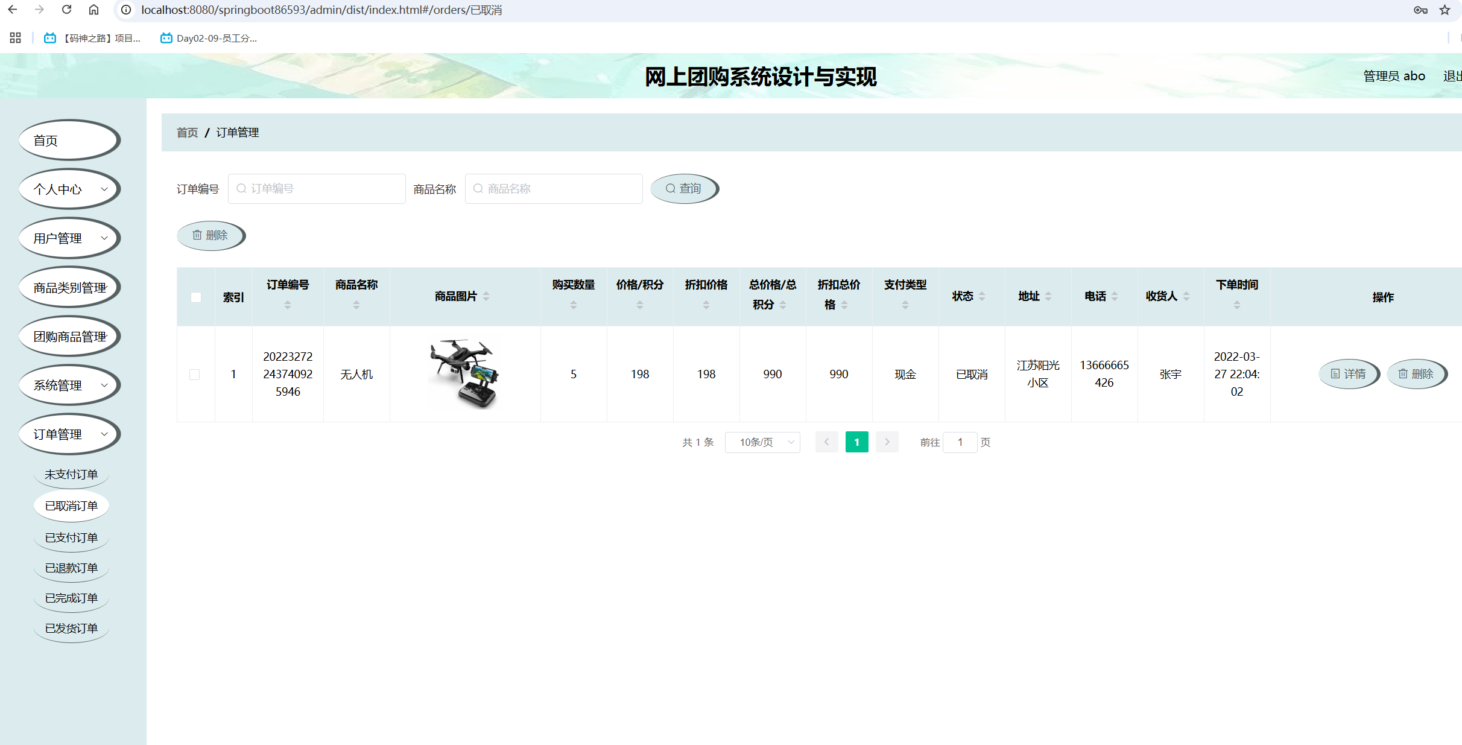Viewport: 1462px width, 745px height.
Task: Collapse the 订单管理 sidebar menu
Action: click(x=69, y=434)
